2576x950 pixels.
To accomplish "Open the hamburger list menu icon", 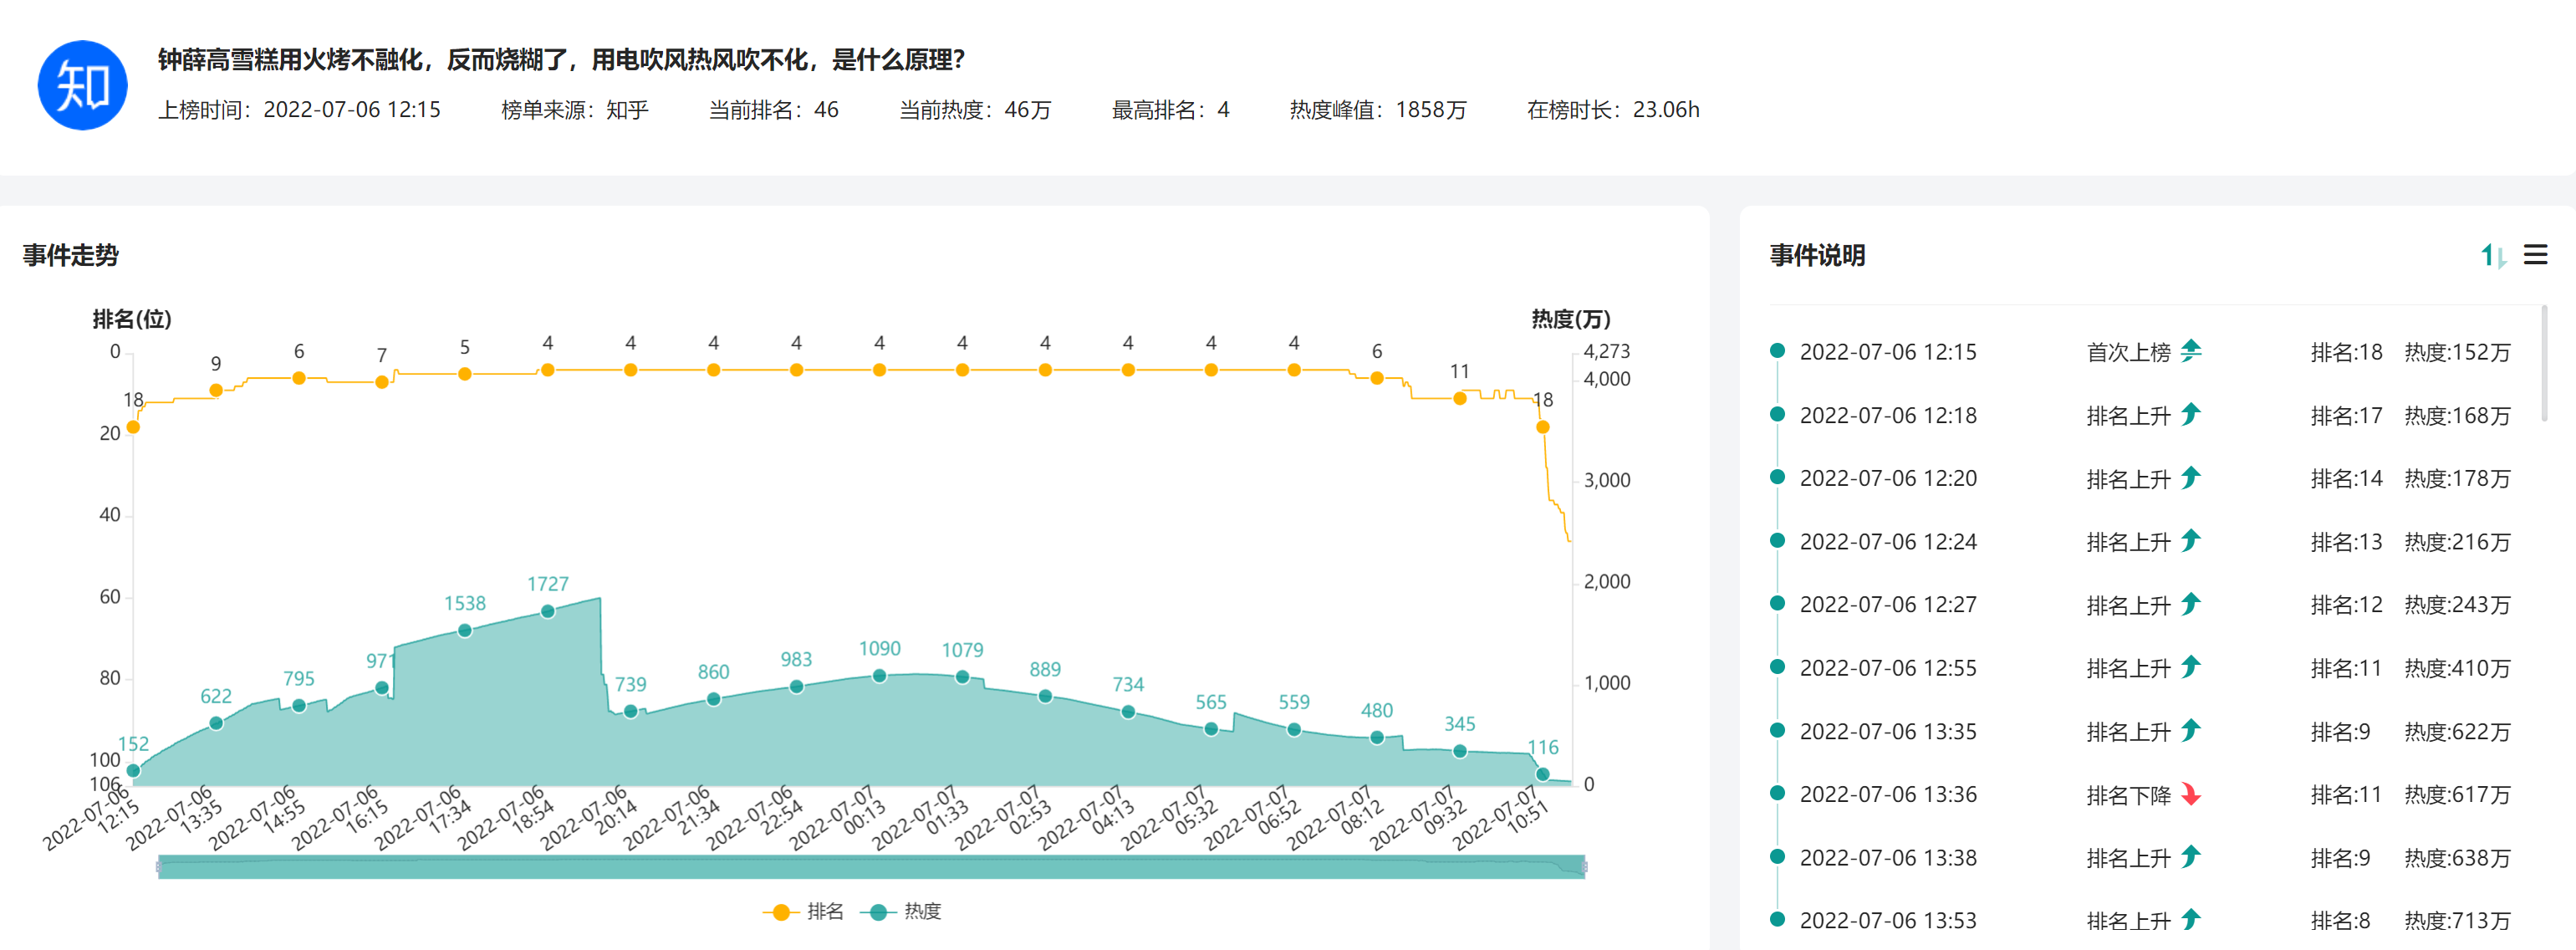I will coord(2535,255).
